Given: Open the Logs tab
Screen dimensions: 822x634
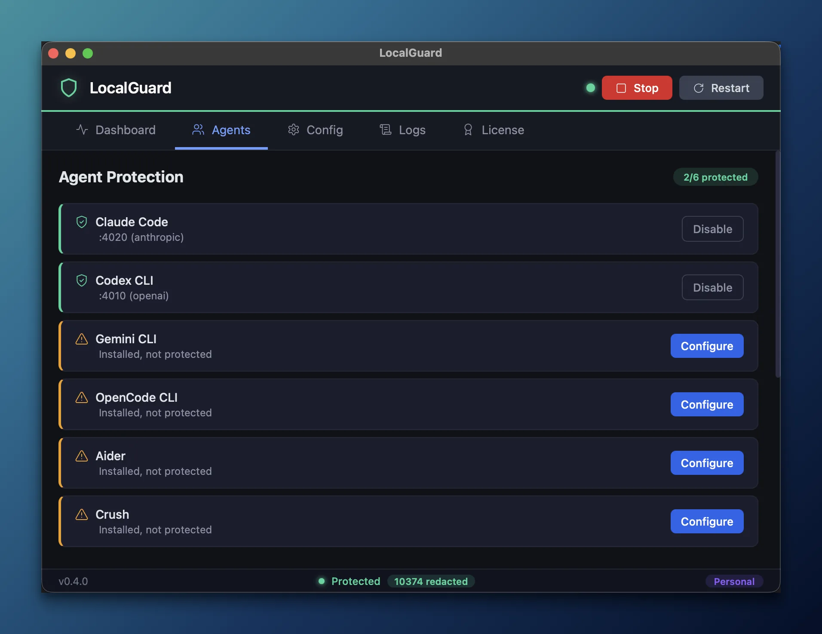Looking at the screenshot, I should pyautogui.click(x=403, y=130).
